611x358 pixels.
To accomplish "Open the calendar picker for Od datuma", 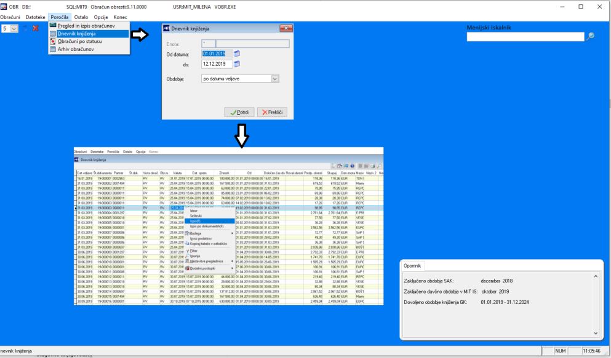I will [x=236, y=53].
